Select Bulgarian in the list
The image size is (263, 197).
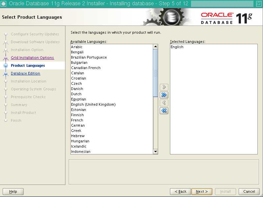click(112, 63)
